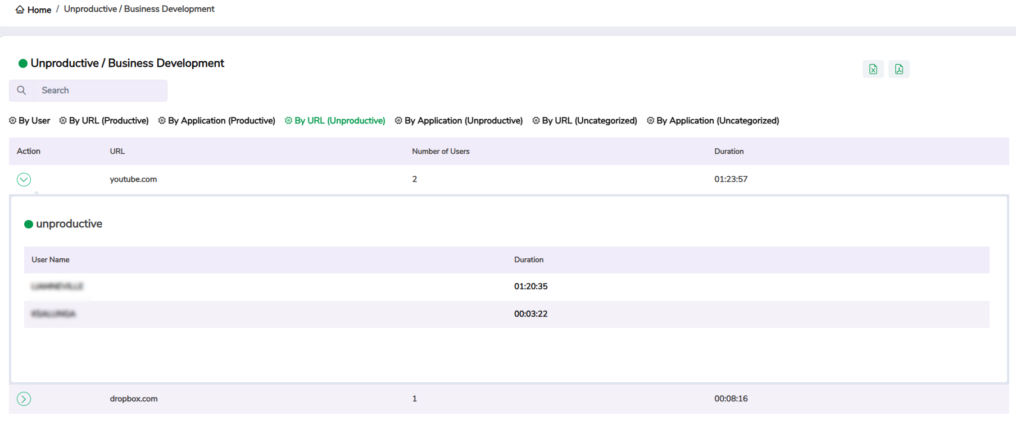Collapse the youtube.com row details
The height and width of the screenshot is (421, 1016).
click(x=24, y=180)
